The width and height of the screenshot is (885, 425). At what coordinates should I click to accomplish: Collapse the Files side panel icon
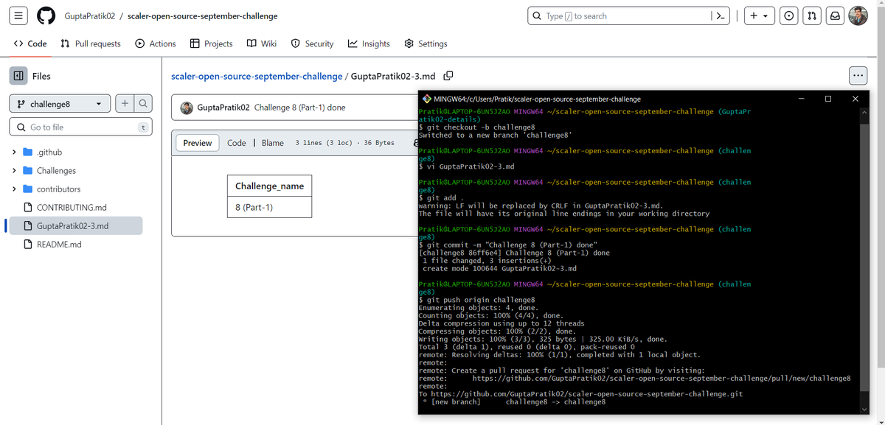pyautogui.click(x=18, y=76)
